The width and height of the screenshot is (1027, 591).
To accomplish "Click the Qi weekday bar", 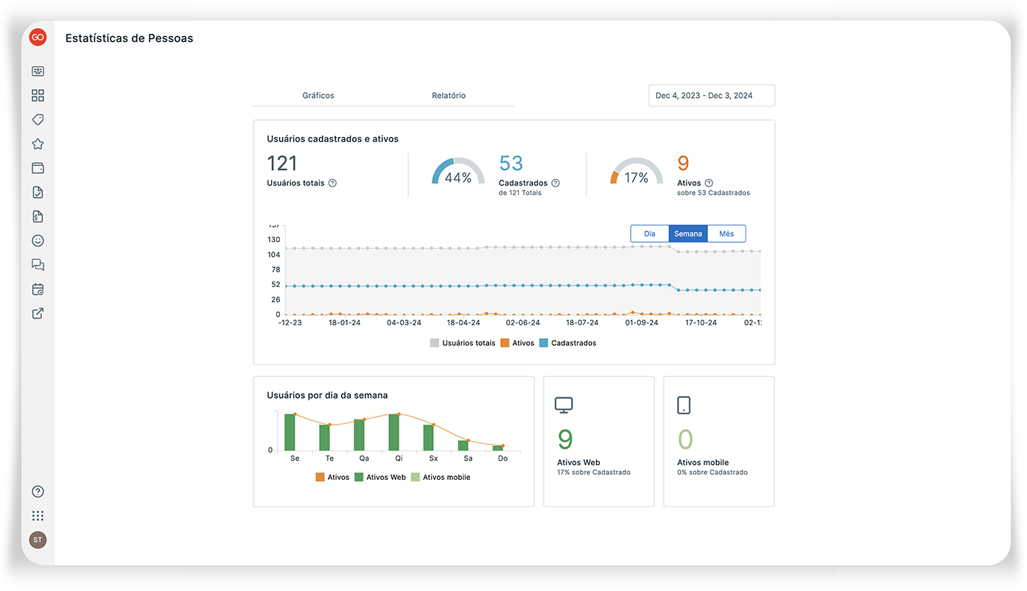I will tap(393, 432).
